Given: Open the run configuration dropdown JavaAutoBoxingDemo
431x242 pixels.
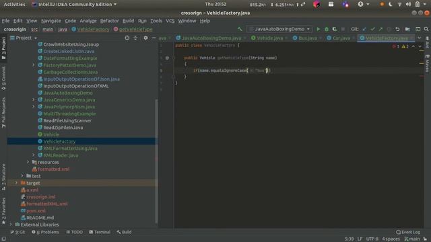Looking at the screenshot, I should [279, 29].
